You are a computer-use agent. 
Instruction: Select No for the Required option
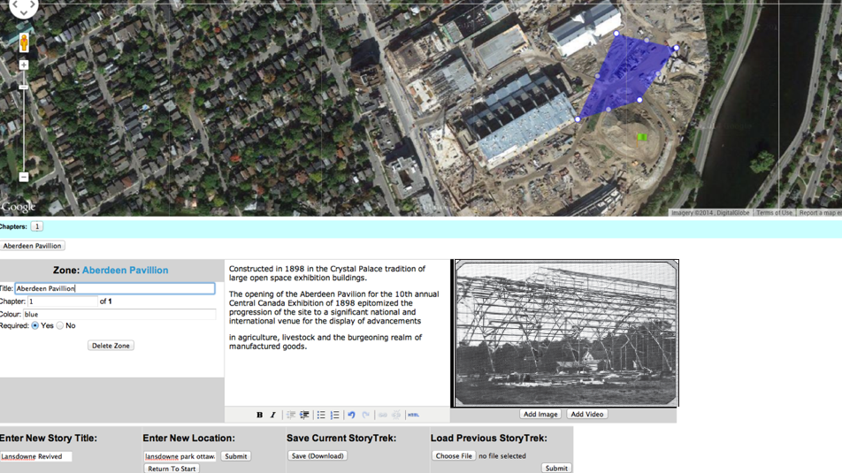(60, 325)
